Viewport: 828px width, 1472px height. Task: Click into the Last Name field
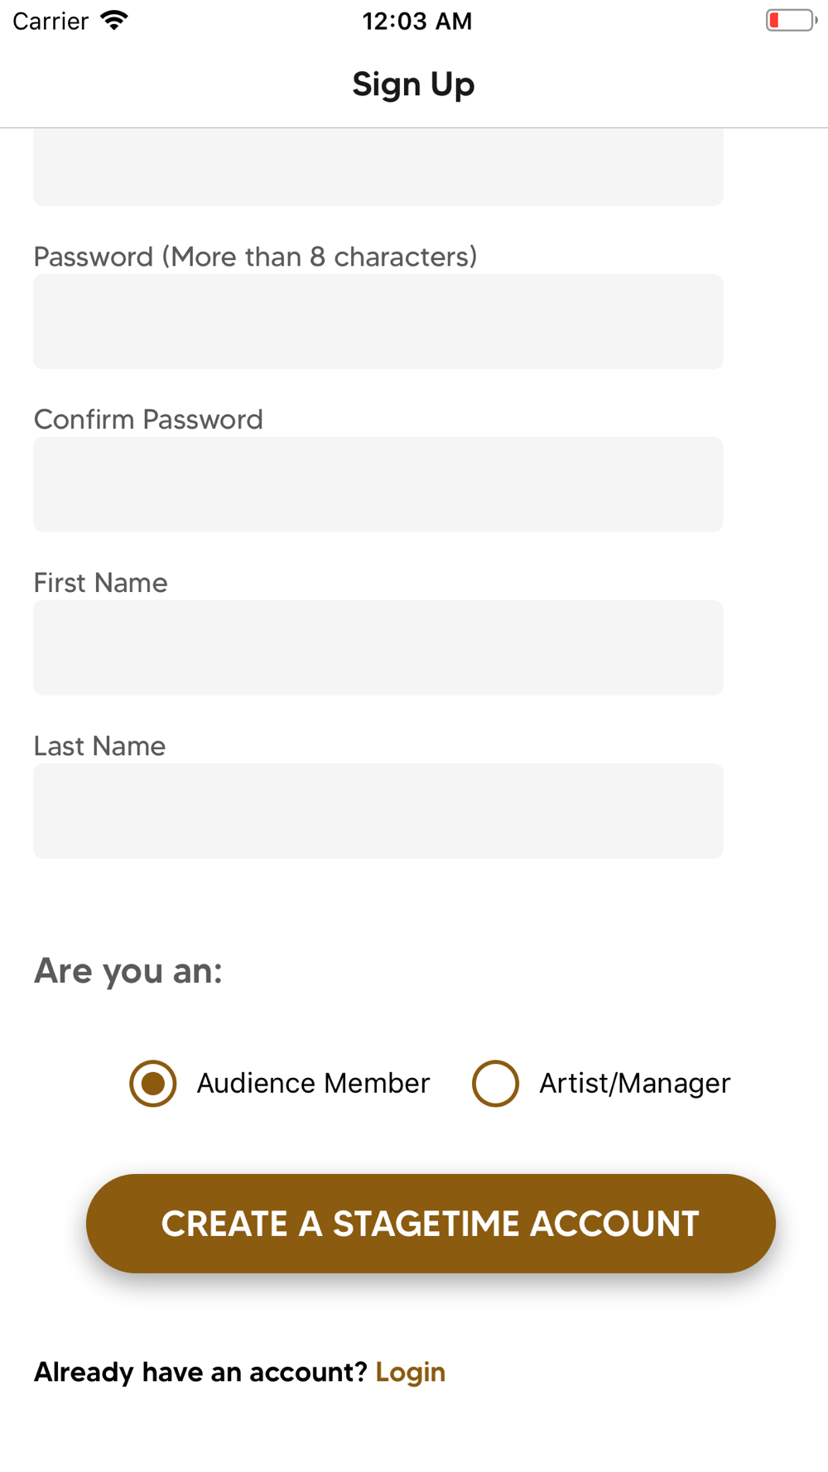click(x=378, y=811)
